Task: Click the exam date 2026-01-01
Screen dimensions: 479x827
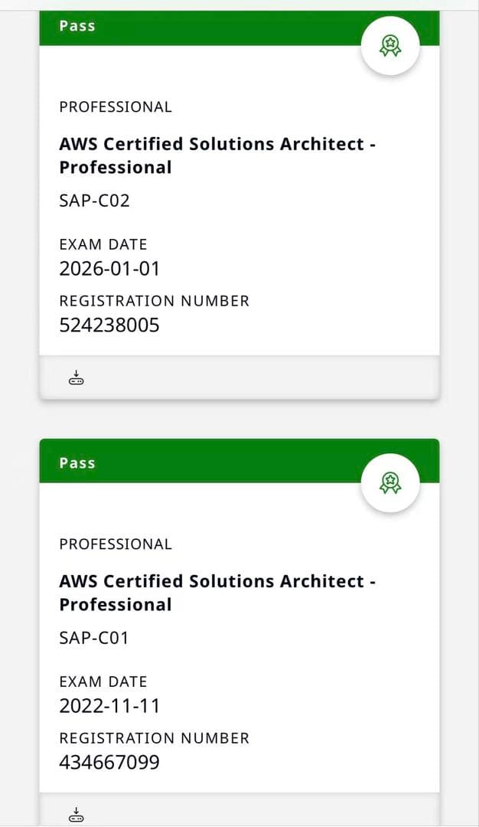Action: point(108,269)
